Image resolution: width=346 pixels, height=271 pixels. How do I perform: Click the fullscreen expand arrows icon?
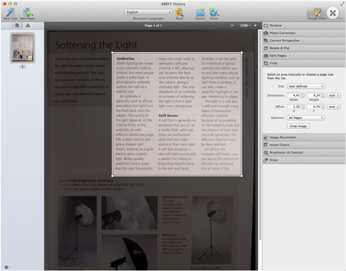(333, 13)
